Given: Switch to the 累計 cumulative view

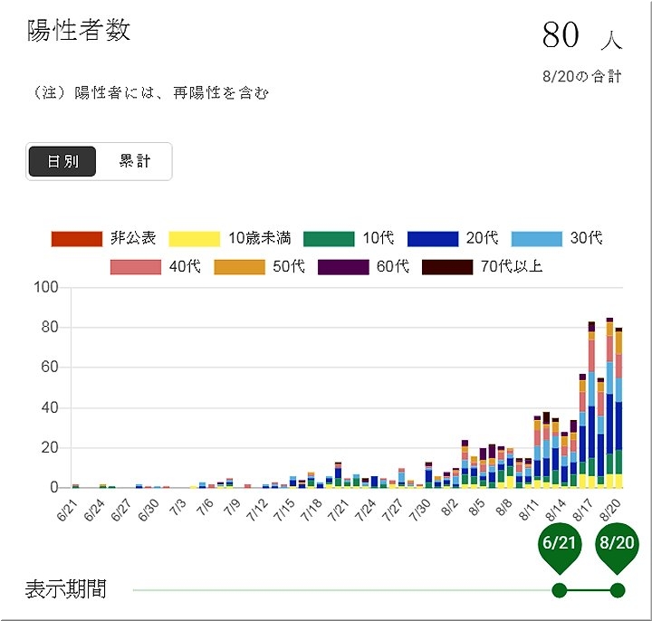Looking at the screenshot, I should pos(134,162).
